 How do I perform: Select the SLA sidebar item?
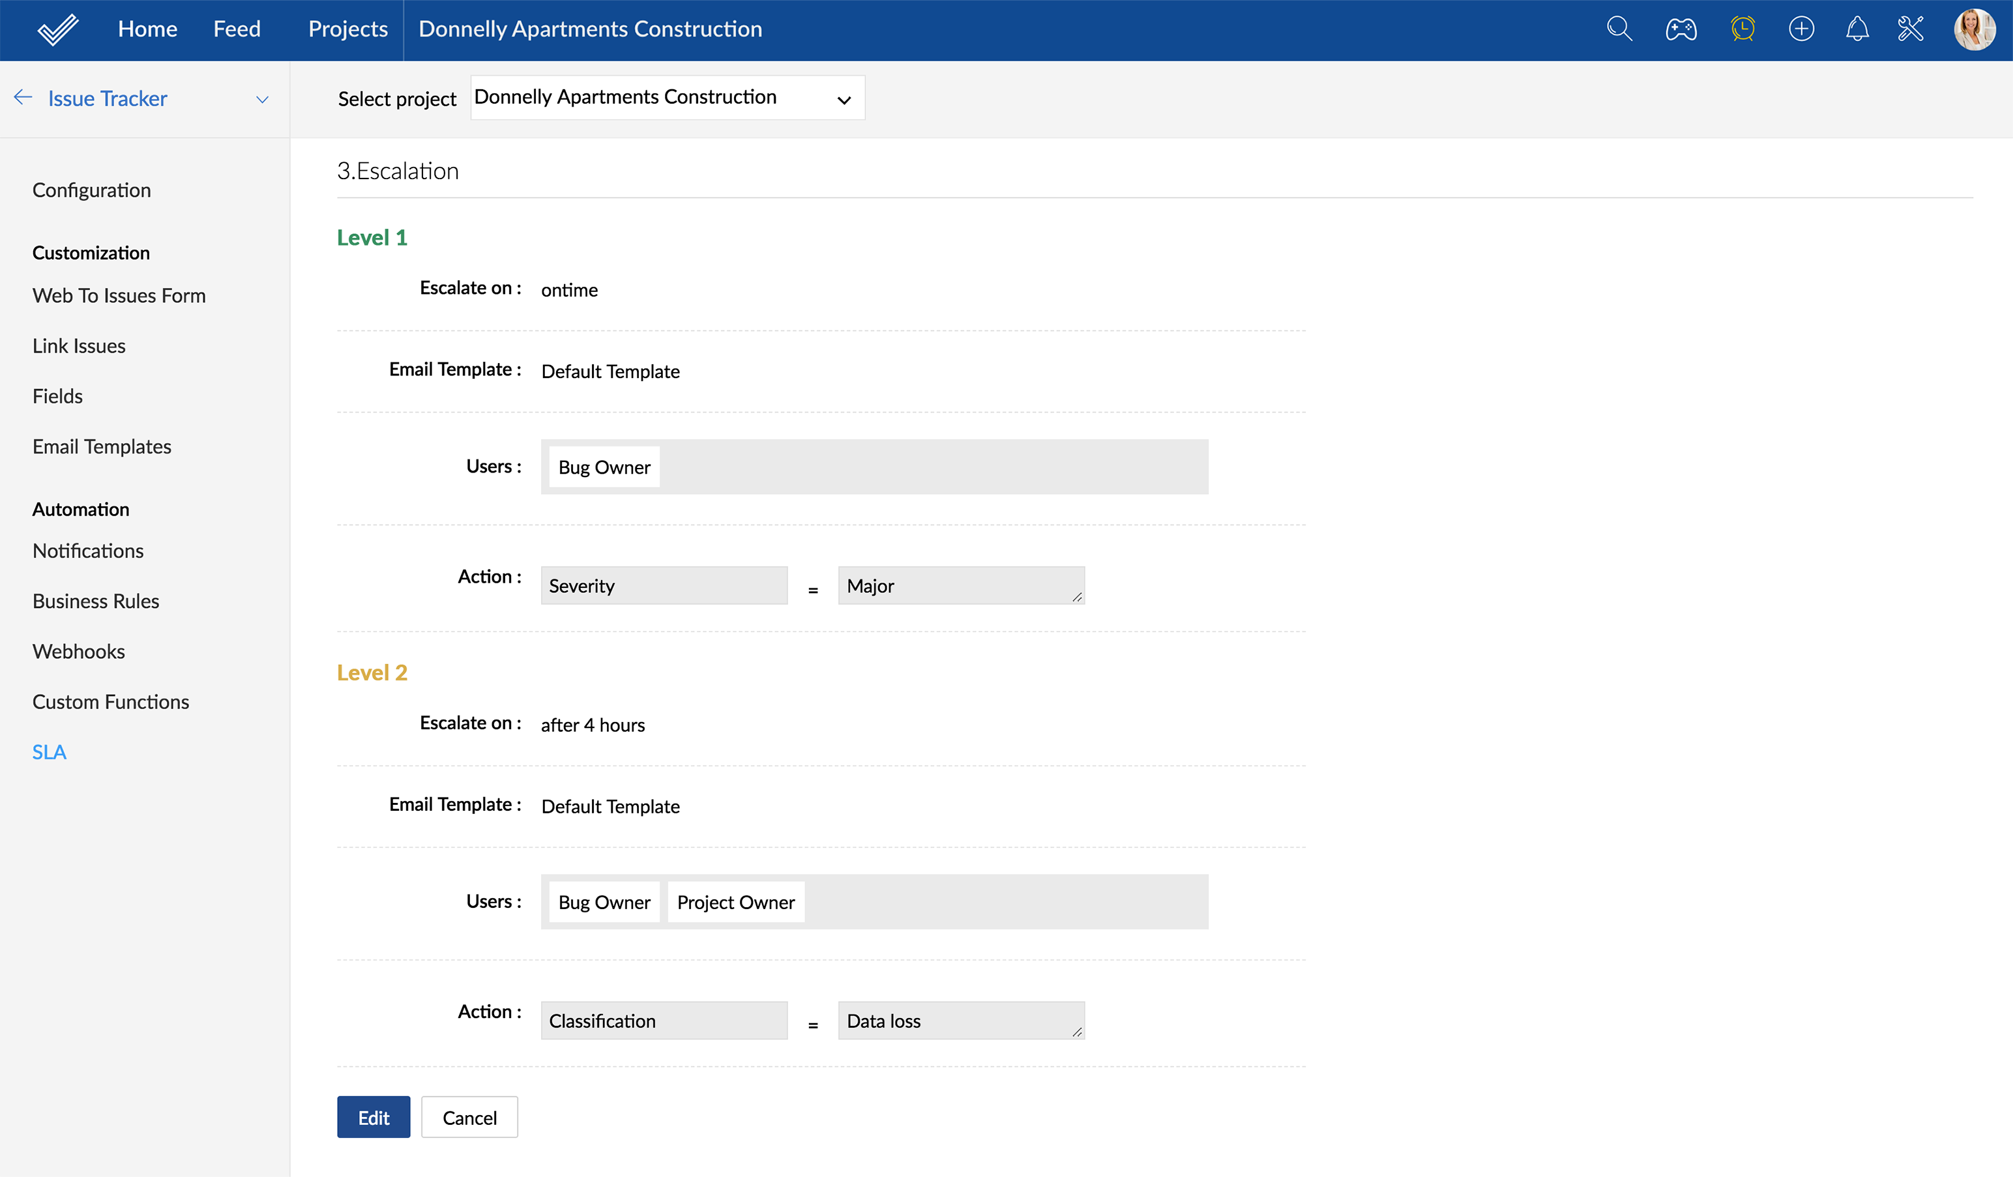point(50,752)
